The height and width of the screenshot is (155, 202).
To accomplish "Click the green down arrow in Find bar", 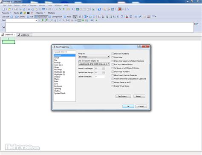I will [x=96, y=20].
